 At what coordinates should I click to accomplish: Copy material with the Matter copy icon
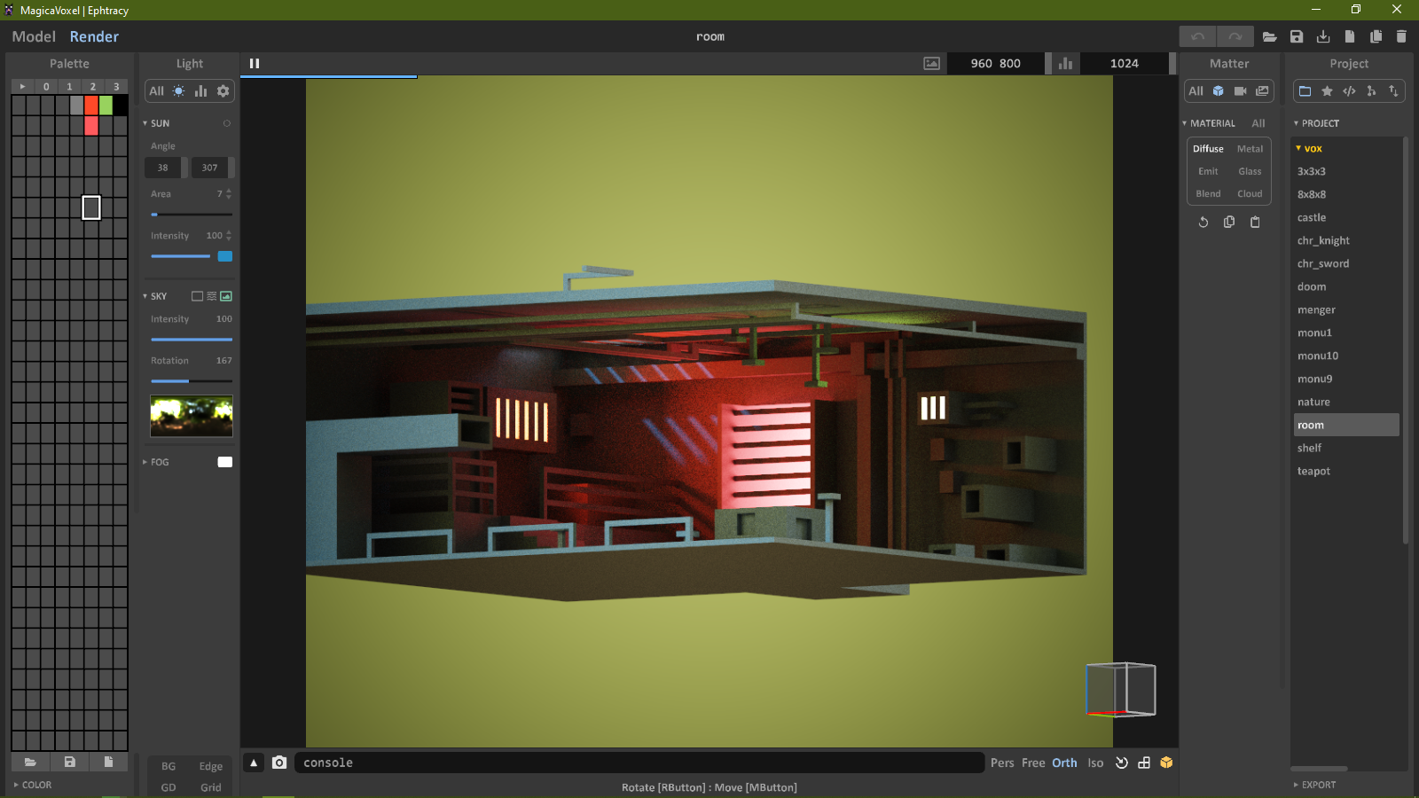click(1229, 222)
